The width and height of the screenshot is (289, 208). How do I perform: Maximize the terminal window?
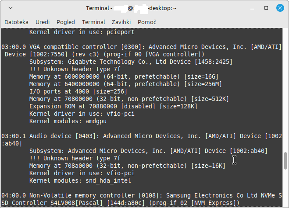[266, 8]
